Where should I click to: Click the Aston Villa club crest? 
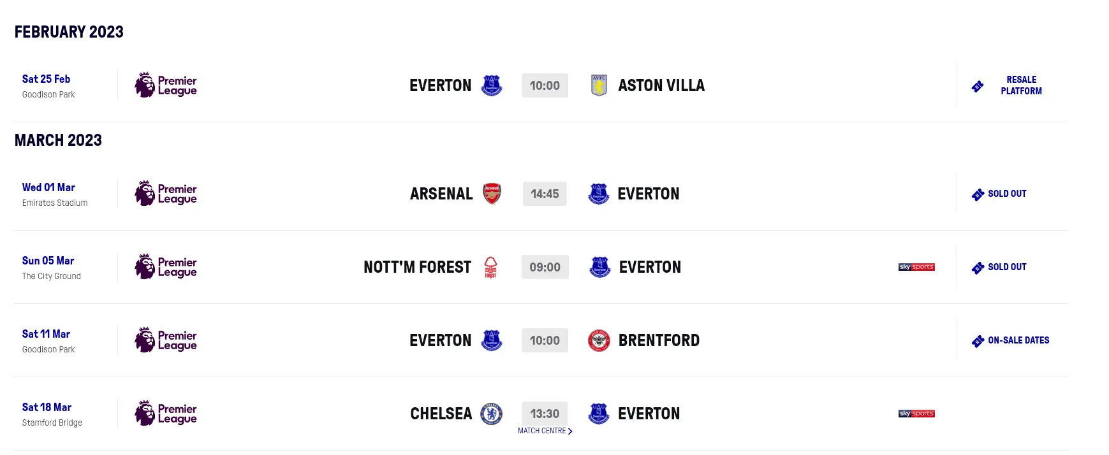pos(599,85)
